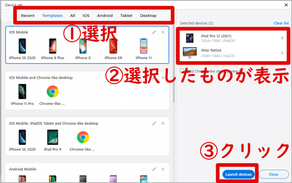Click the Launch devices button
The height and width of the screenshot is (183, 292).
pyautogui.click(x=239, y=174)
